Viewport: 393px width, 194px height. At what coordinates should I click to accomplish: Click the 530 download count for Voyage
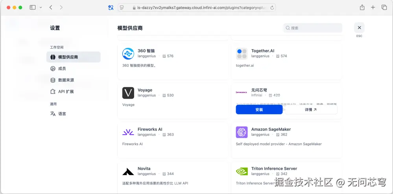click(x=170, y=95)
